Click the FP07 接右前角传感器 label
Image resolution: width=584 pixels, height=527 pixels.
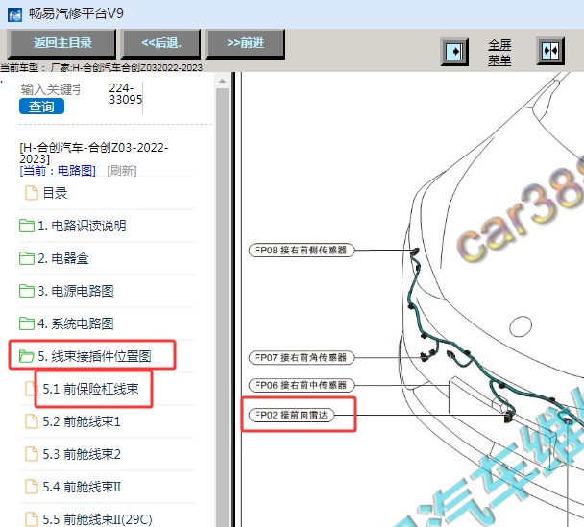[301, 358]
